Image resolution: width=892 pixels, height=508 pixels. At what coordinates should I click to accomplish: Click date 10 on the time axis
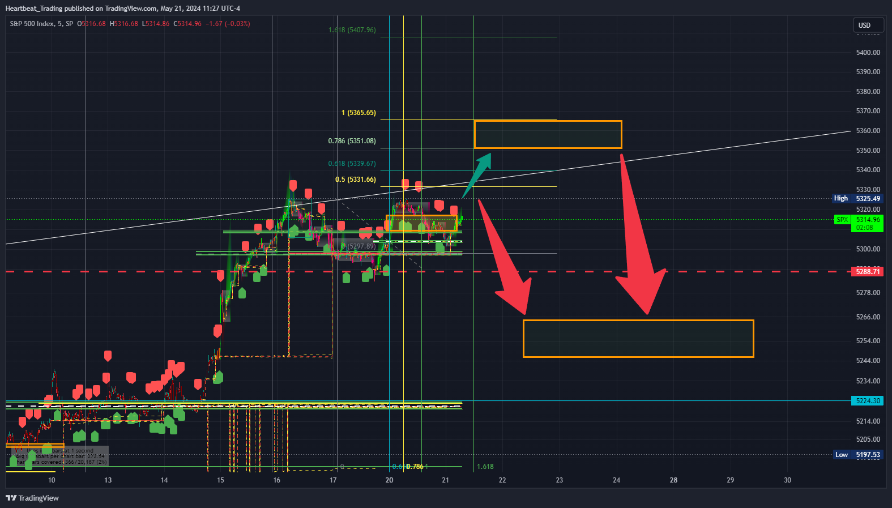(52, 480)
